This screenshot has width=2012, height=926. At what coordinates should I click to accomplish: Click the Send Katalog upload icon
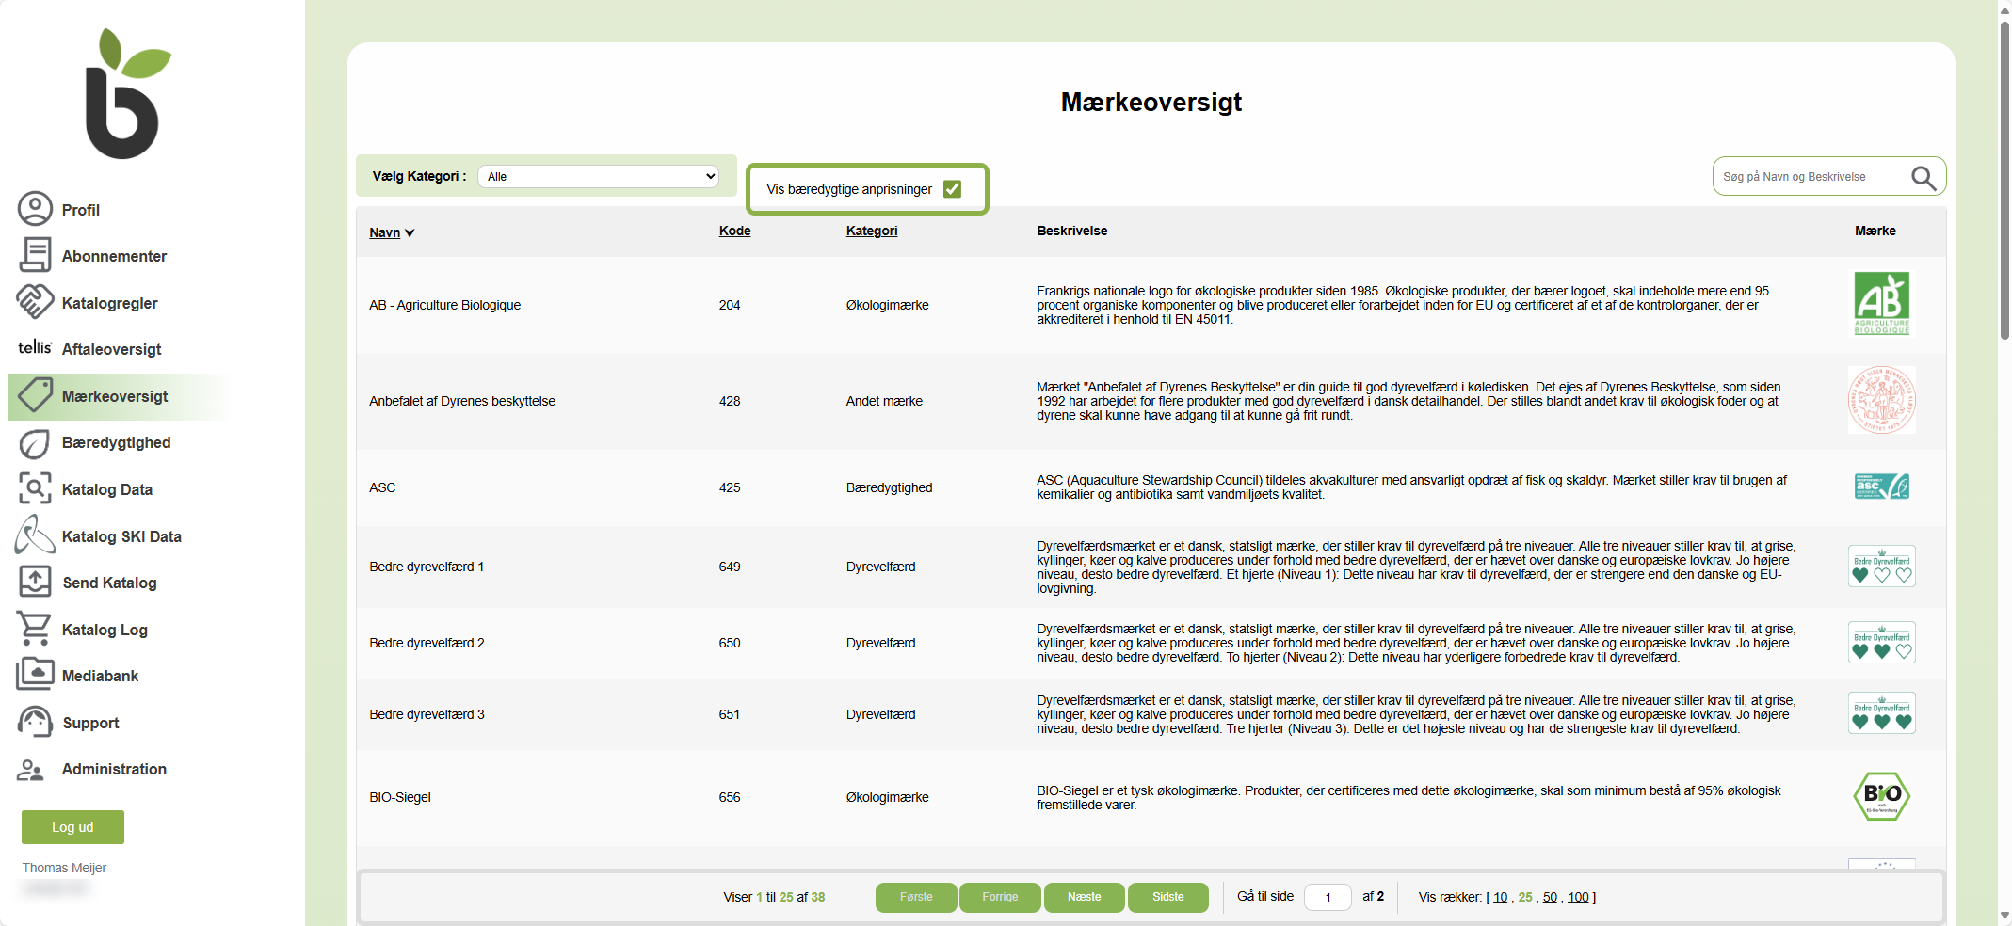tap(35, 582)
